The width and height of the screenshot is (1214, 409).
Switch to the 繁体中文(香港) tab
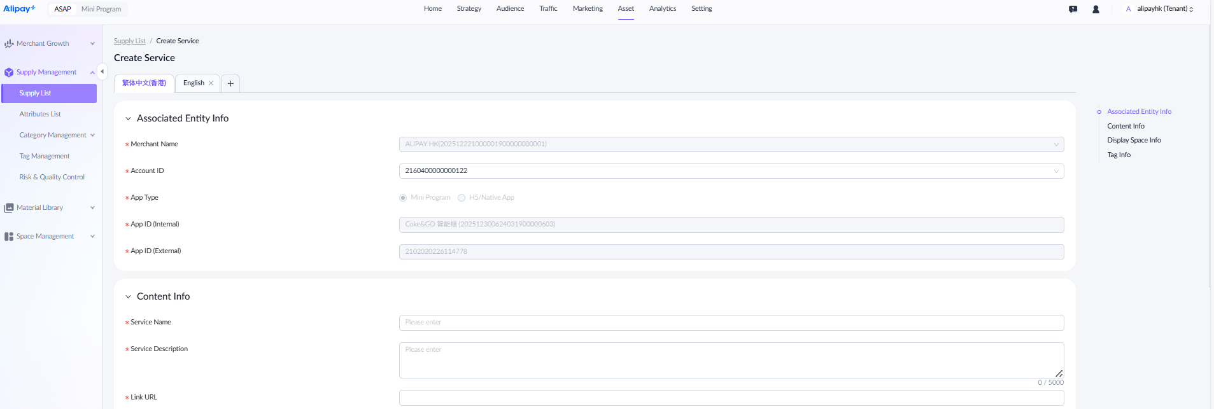pos(144,83)
